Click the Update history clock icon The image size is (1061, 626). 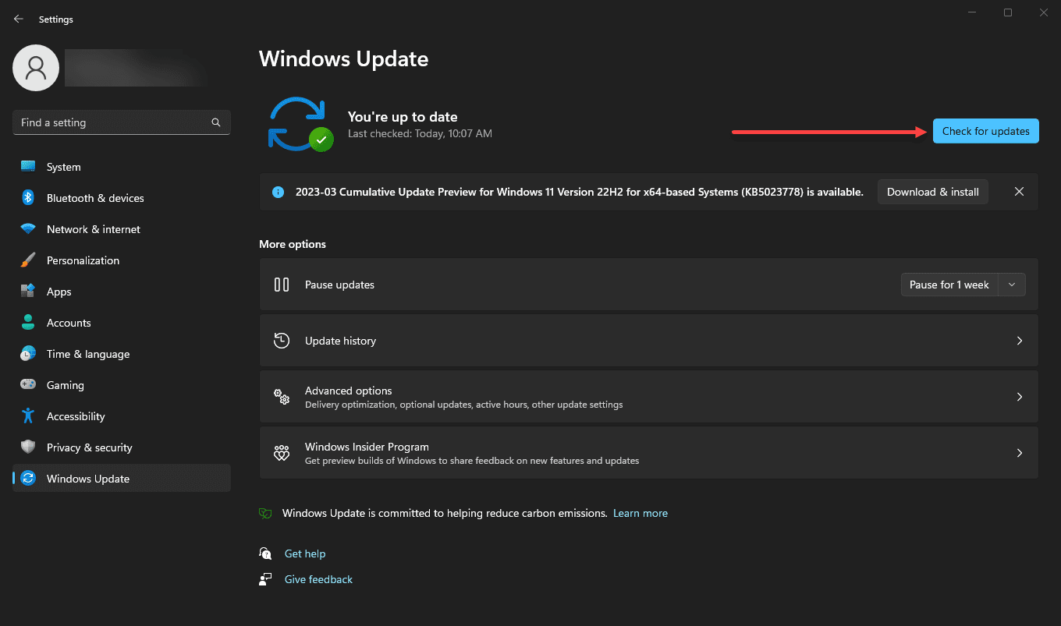[x=282, y=341]
